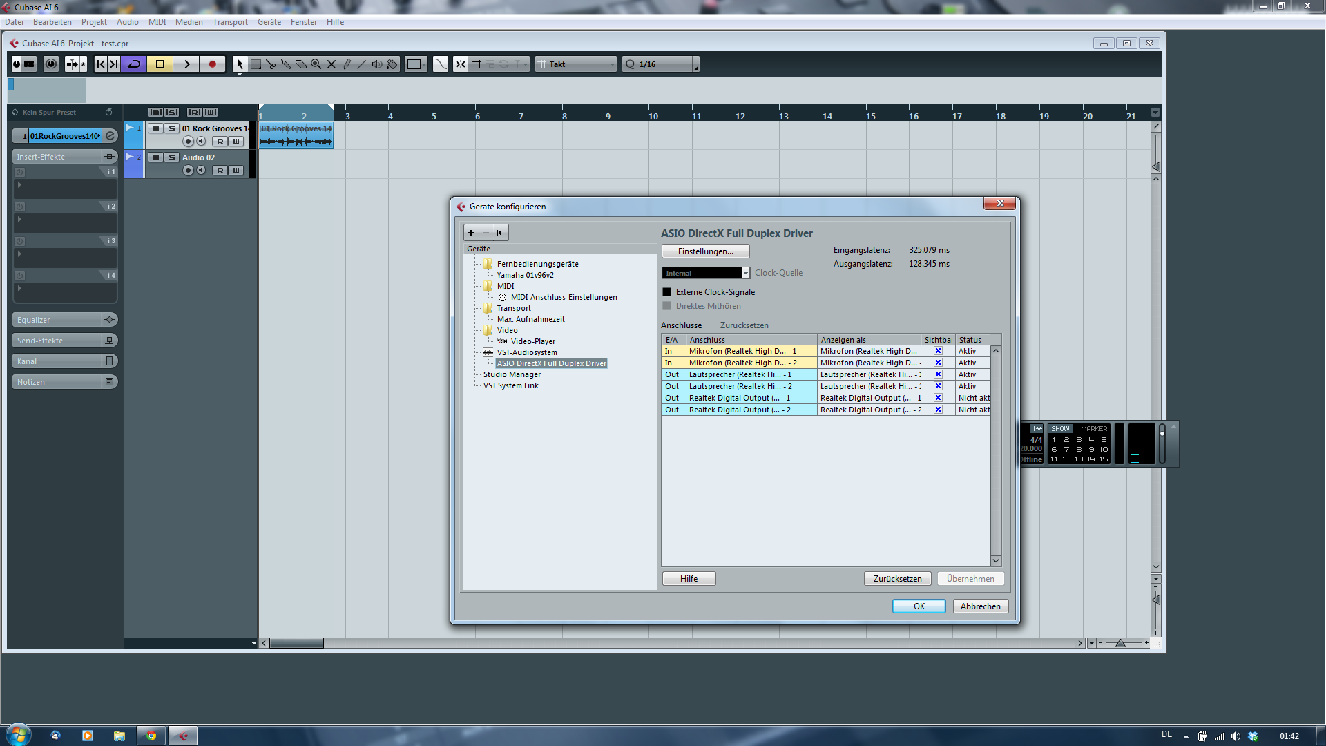
Task: Click the Play button in toolbar
Action: (x=186, y=64)
